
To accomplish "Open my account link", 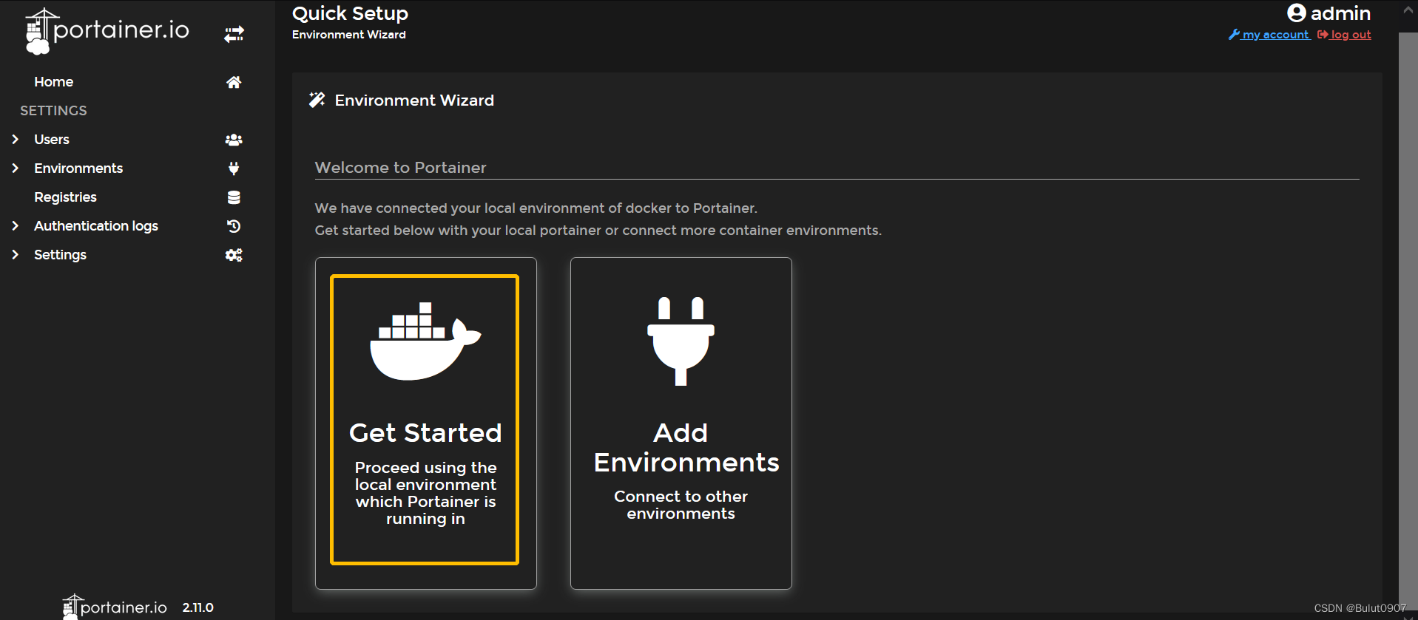I will 1269,35.
